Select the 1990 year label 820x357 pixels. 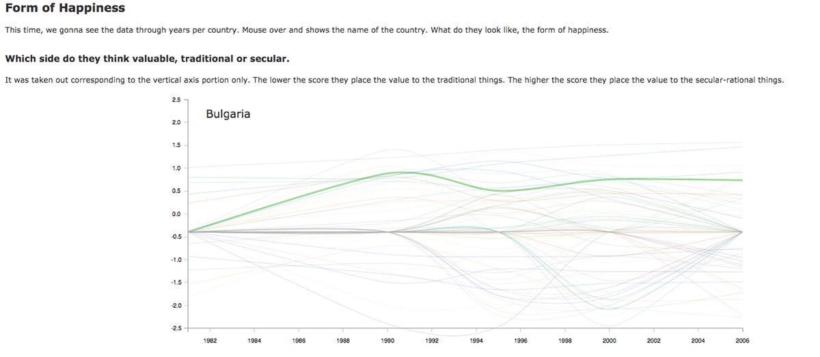[387, 340]
